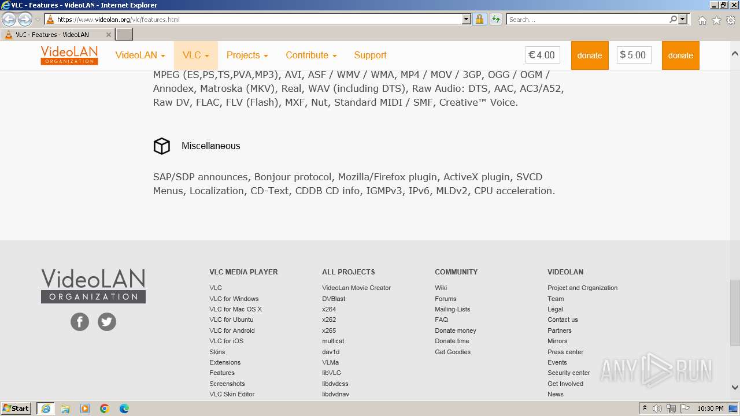
Task: Click the address bar URL field
Action: pyautogui.click(x=258, y=19)
